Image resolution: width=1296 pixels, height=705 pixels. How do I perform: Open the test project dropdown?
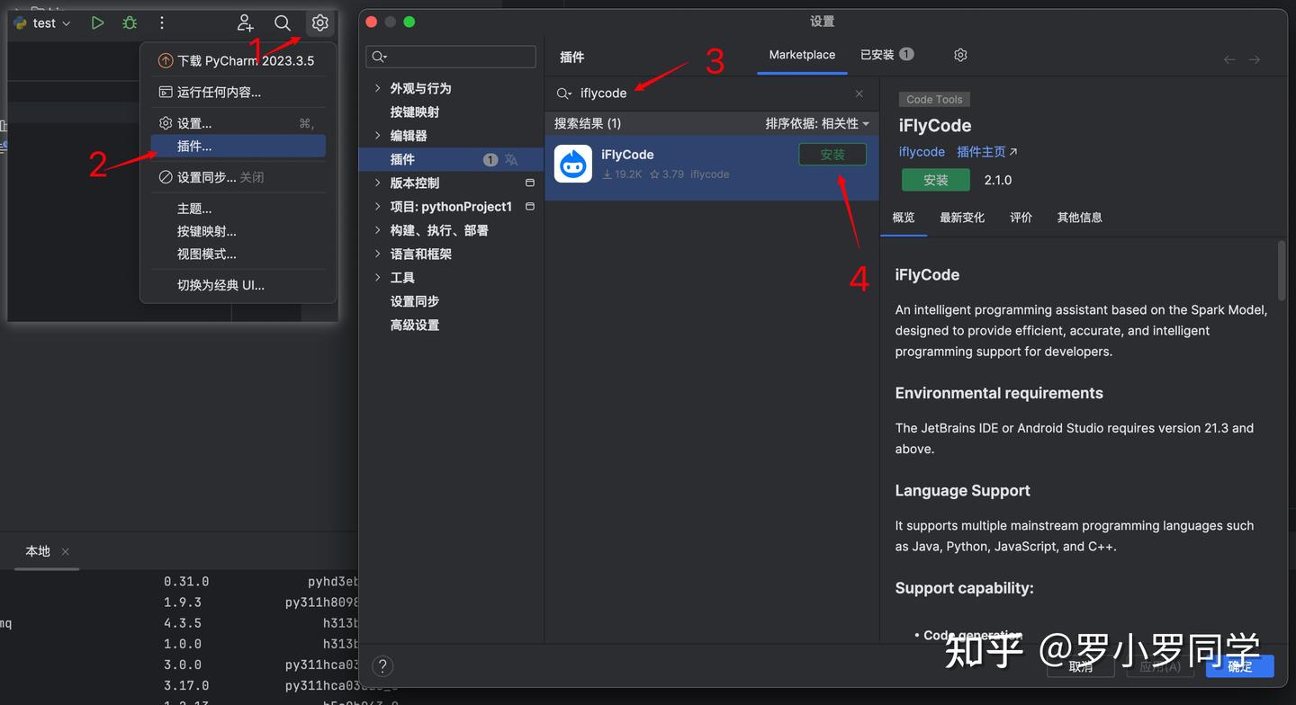pyautogui.click(x=41, y=22)
